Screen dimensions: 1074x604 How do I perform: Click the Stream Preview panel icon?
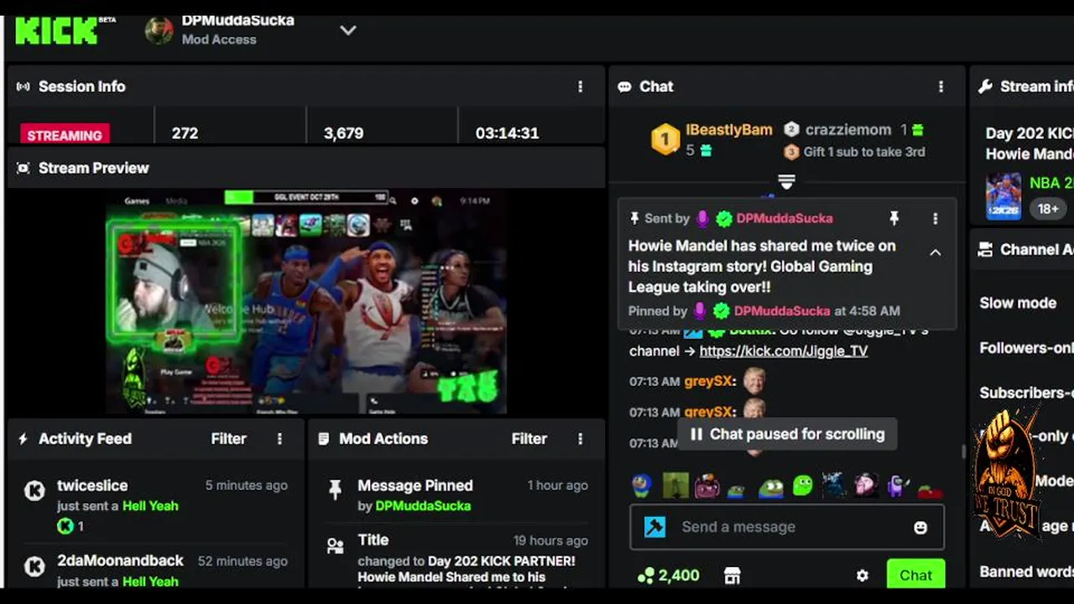click(x=23, y=168)
